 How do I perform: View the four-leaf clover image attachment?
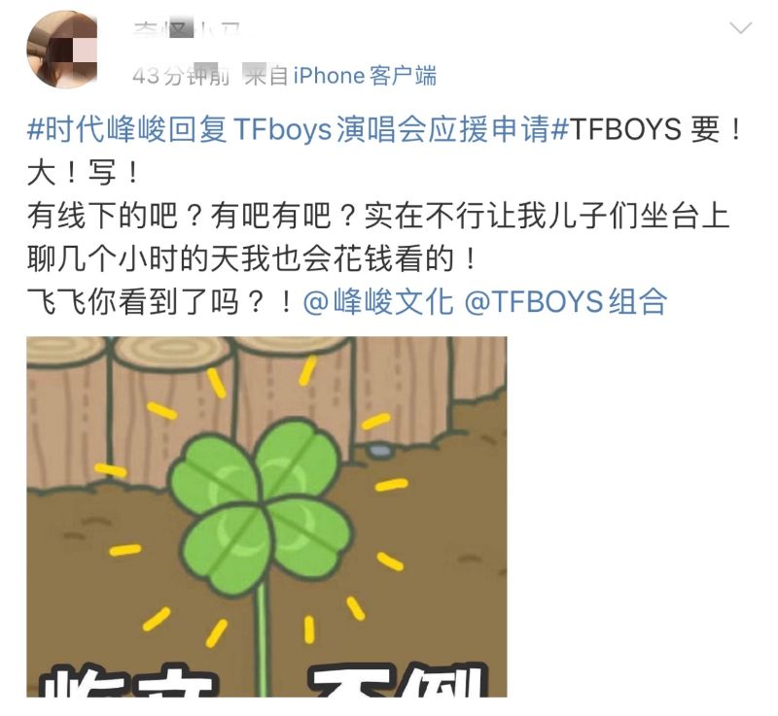tap(266, 517)
